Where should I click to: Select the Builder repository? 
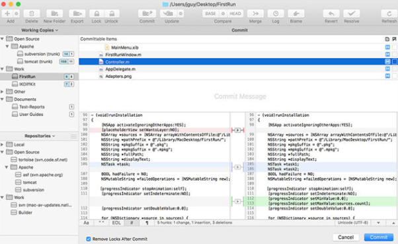pyautogui.click(x=39, y=212)
